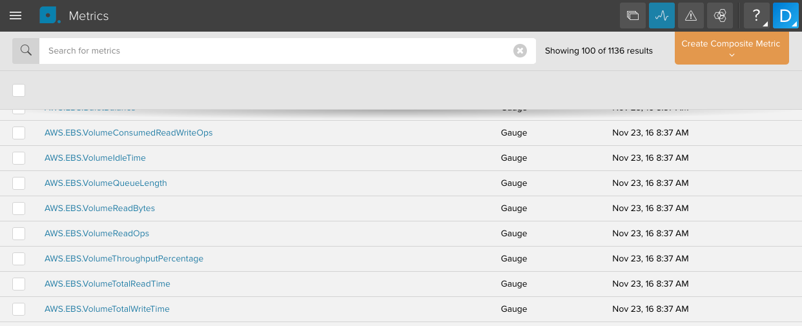Open the dashboards icon in top bar
This screenshot has width=802, height=326.
633,15
